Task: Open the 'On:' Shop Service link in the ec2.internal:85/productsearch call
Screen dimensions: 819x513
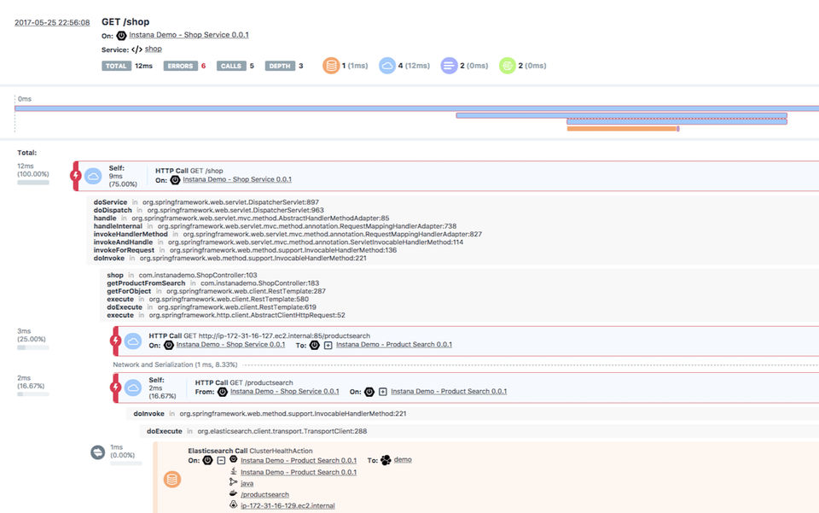Action: click(x=230, y=344)
